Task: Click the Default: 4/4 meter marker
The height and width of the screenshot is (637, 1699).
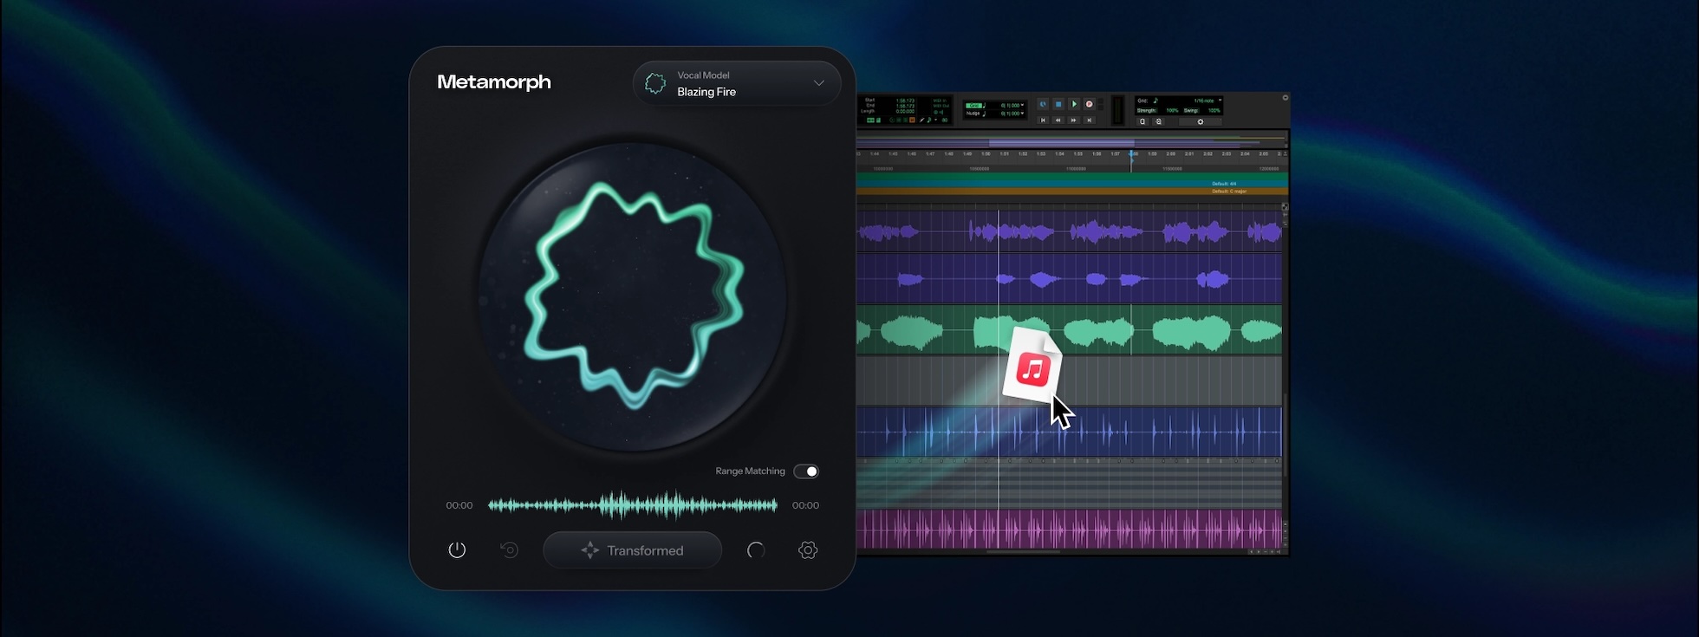Action: pos(1224,184)
